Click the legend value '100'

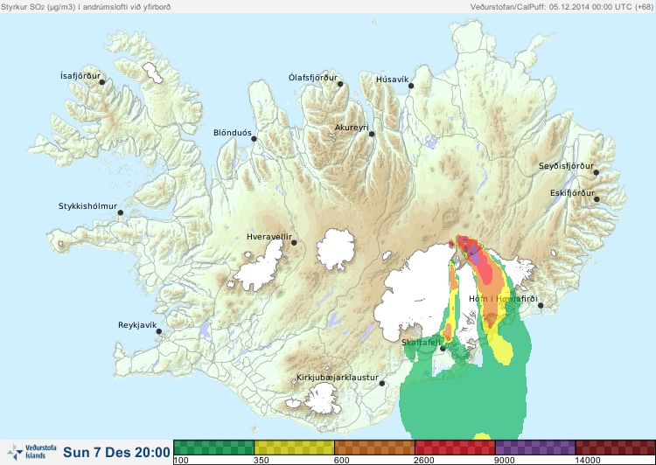(x=181, y=461)
